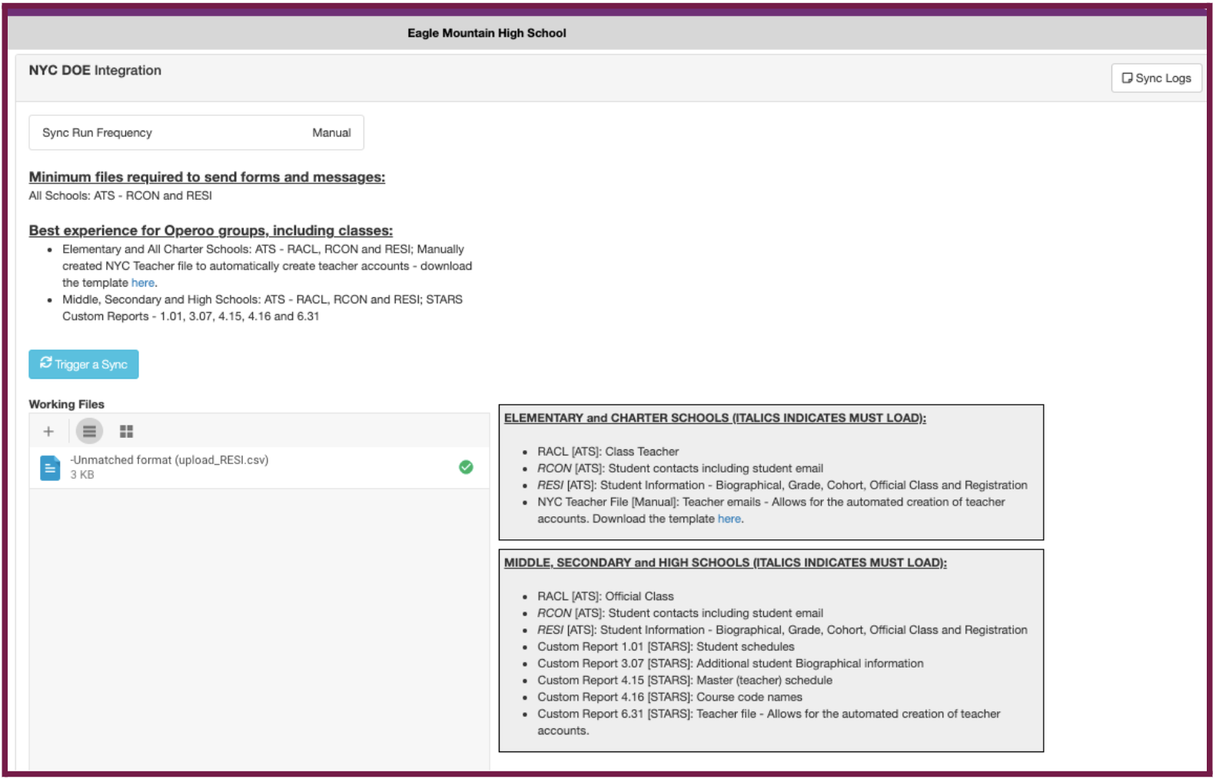Click the 'Minimum files required to send forms' heading
1216x779 pixels.
click(x=207, y=177)
